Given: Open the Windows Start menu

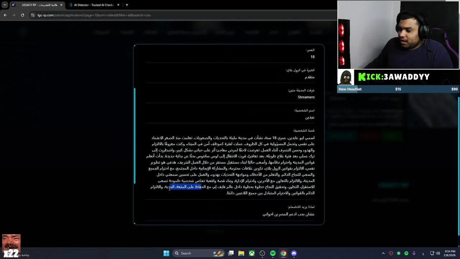Looking at the screenshot, I should [166, 253].
